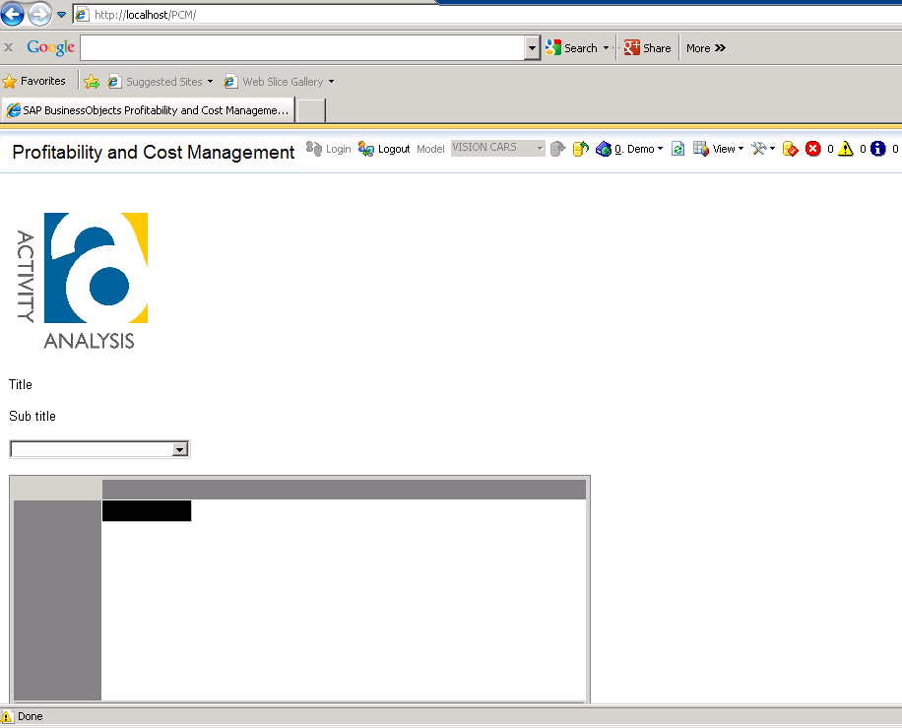Click the blue information count icon
This screenshot has height=728, width=902.
pos(877,149)
